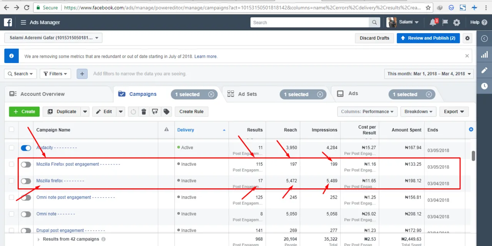Image resolution: width=492 pixels, height=246 pixels.
Task: Dismiss the metrics removal notice
Action: click(x=467, y=56)
